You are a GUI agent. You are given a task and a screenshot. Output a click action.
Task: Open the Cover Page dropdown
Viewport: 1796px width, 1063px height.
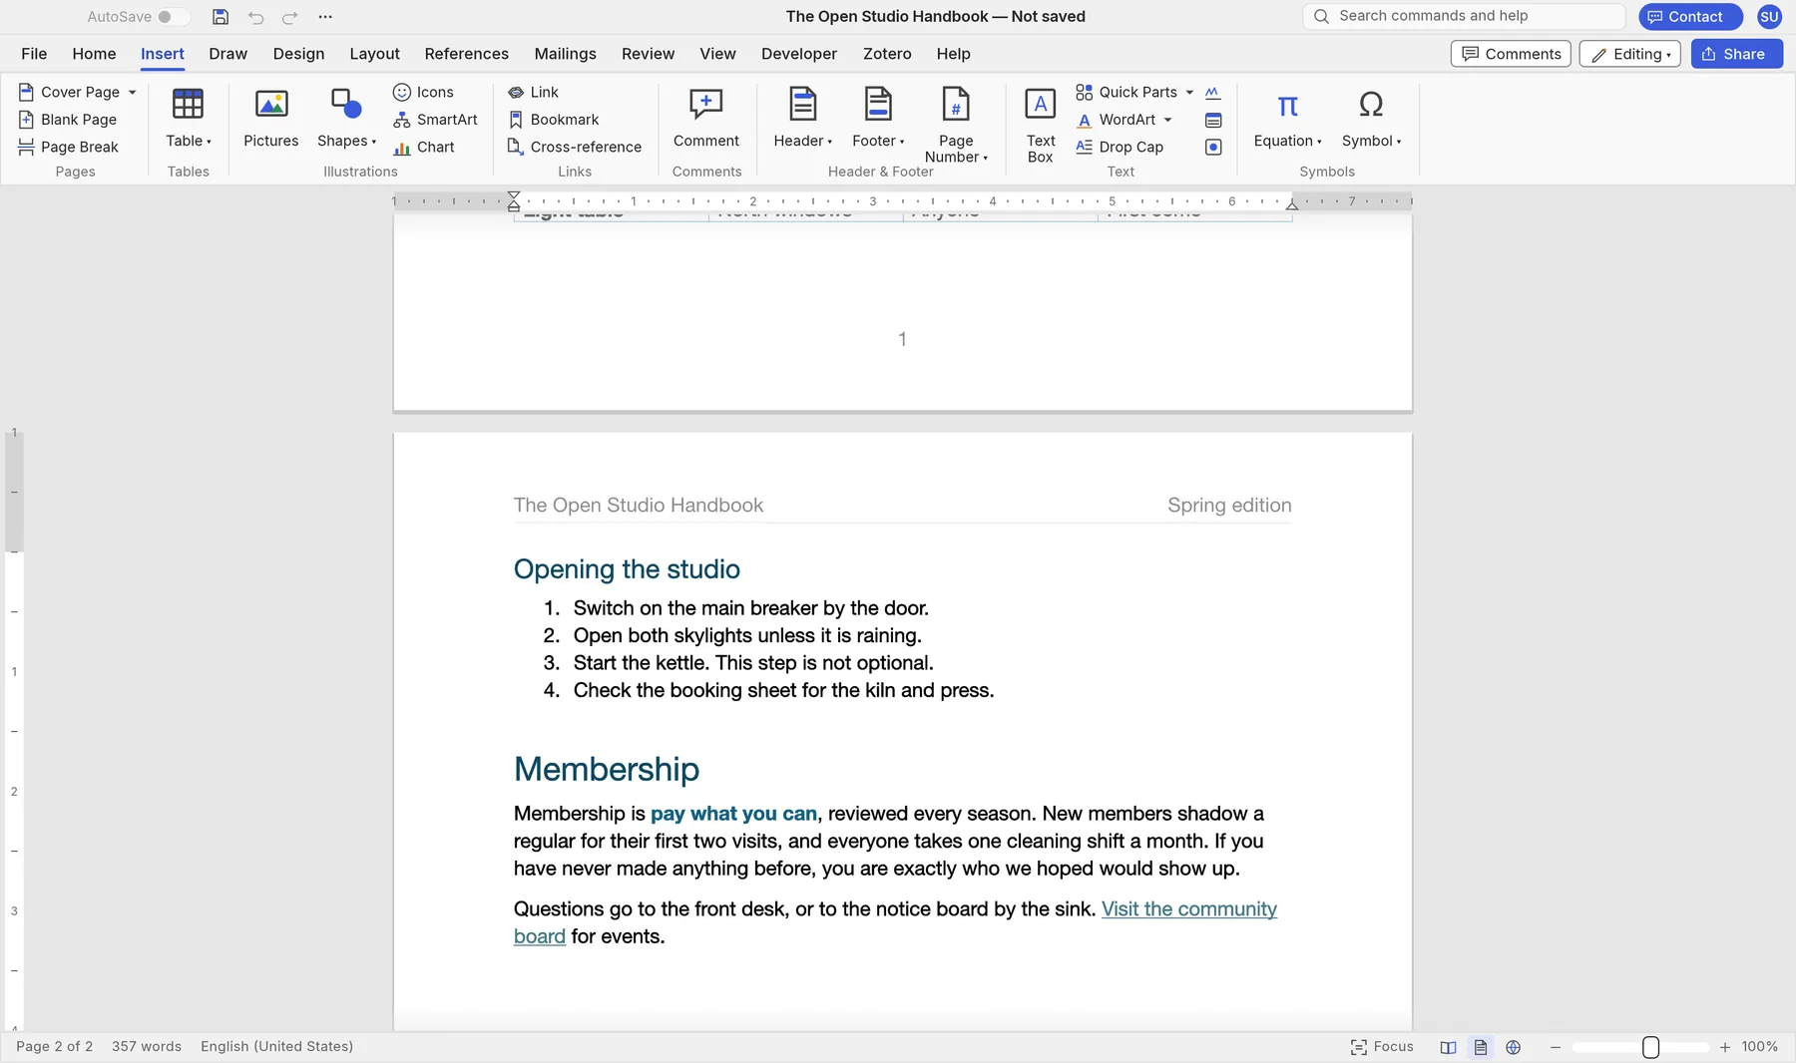pyautogui.click(x=132, y=92)
